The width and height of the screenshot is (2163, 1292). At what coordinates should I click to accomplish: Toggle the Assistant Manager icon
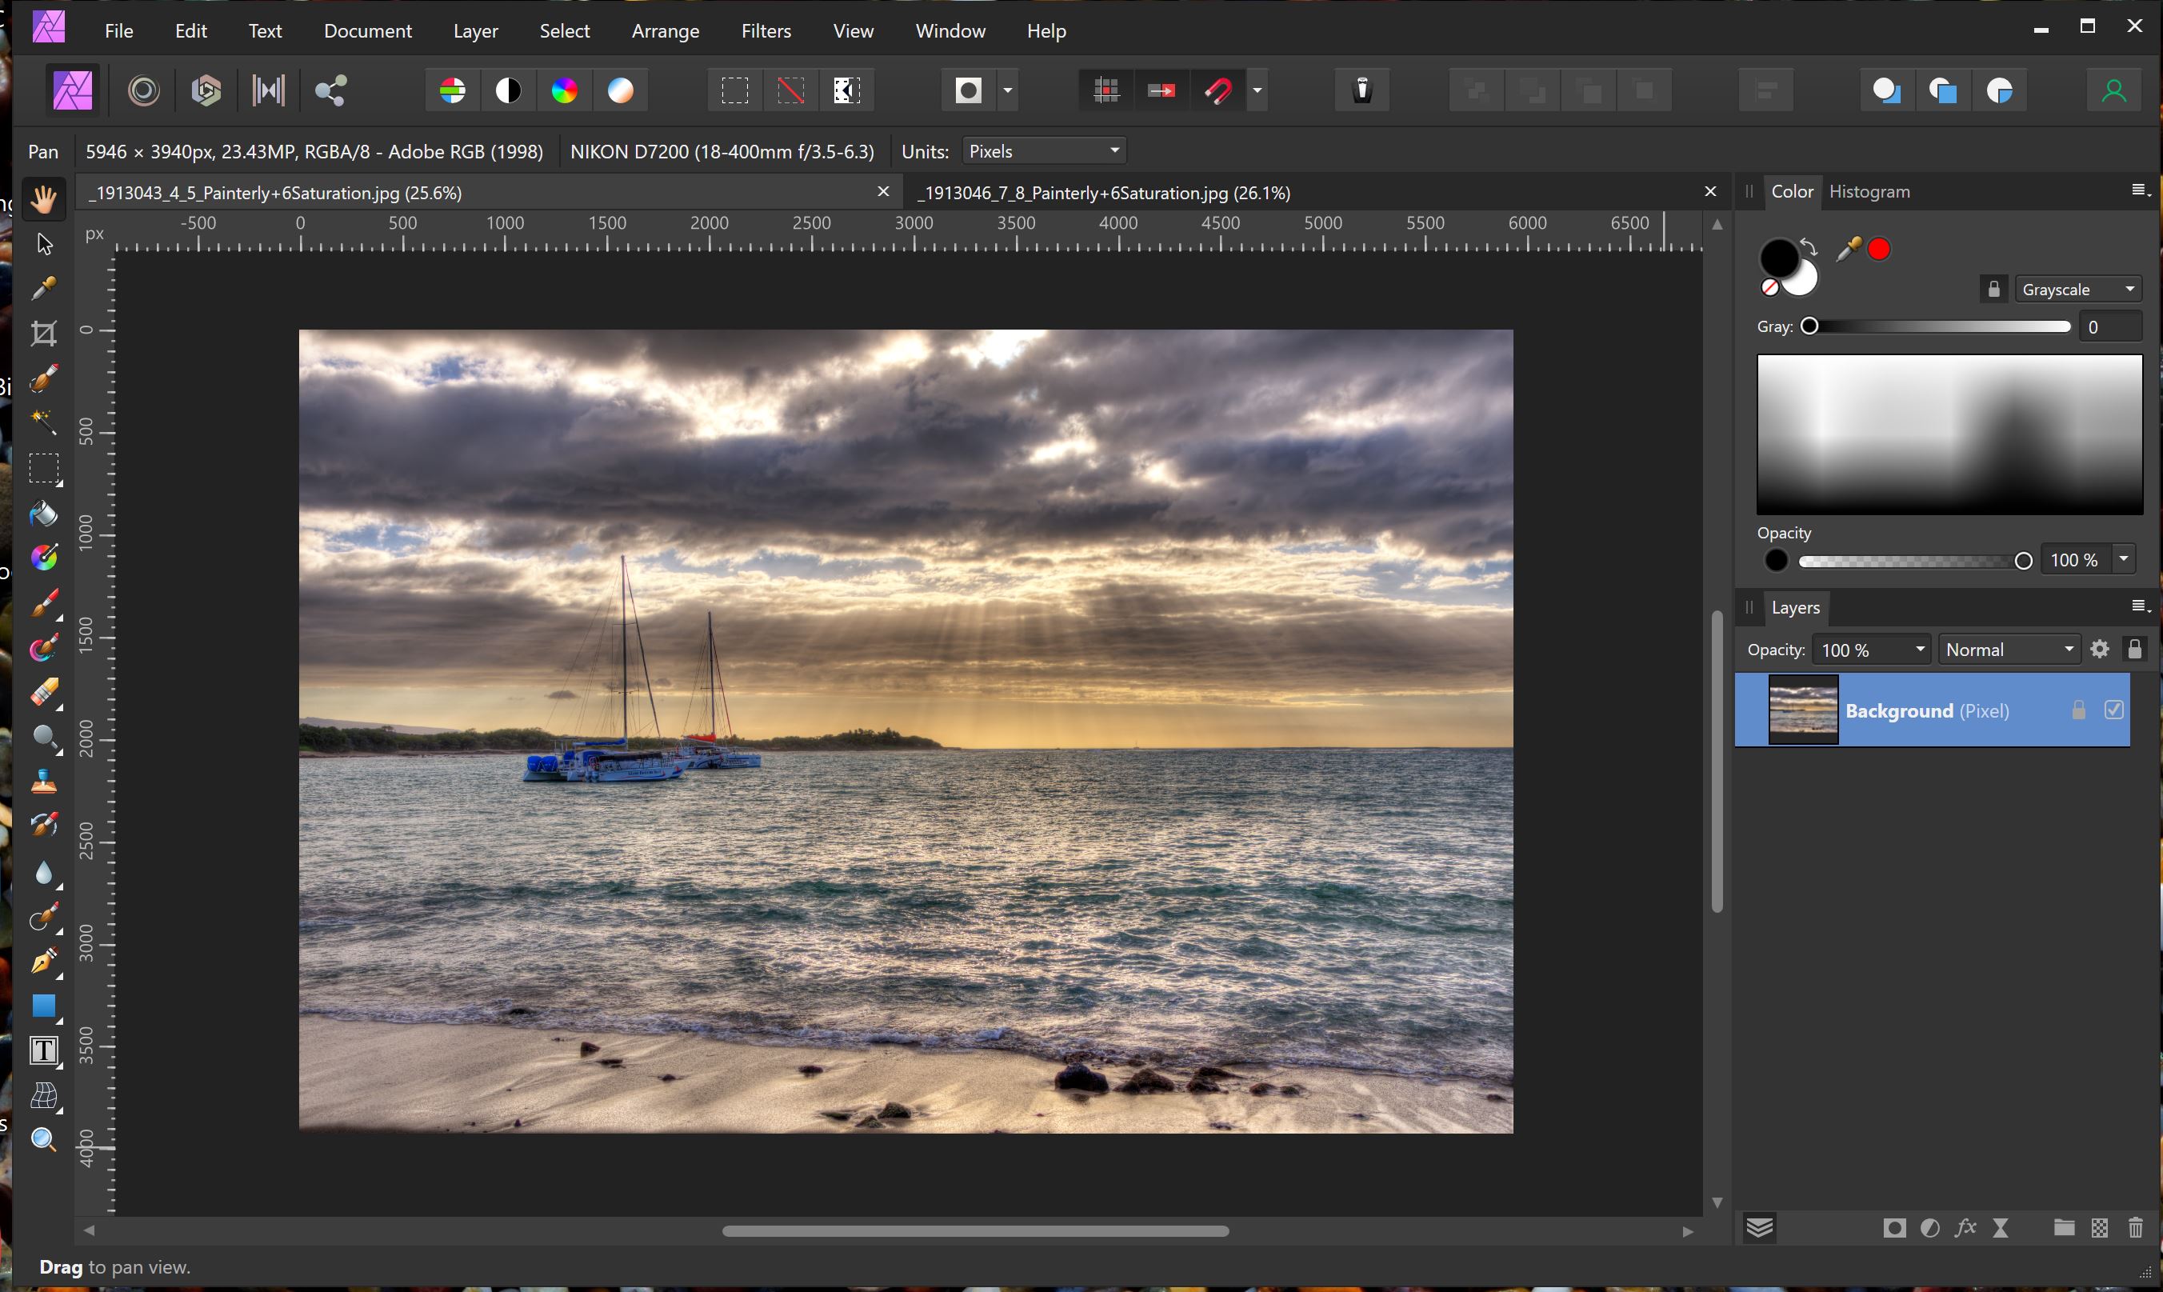pyautogui.click(x=1363, y=90)
